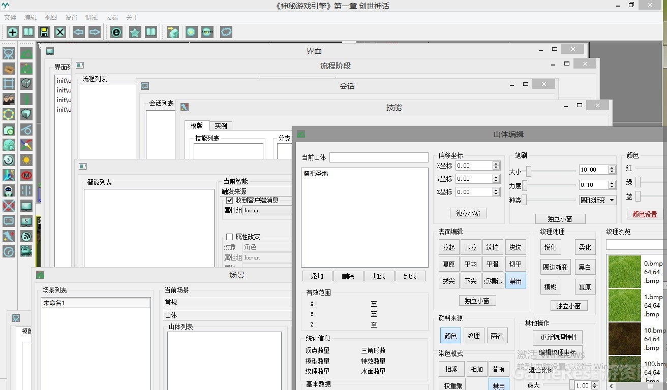Screen dimensions: 667x390
Task: Click the '加载' button
Action: [379, 276]
